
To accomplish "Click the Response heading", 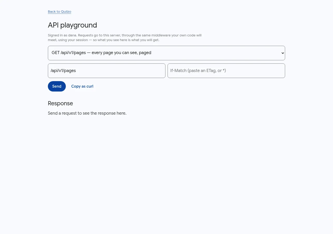I will pos(60,103).
